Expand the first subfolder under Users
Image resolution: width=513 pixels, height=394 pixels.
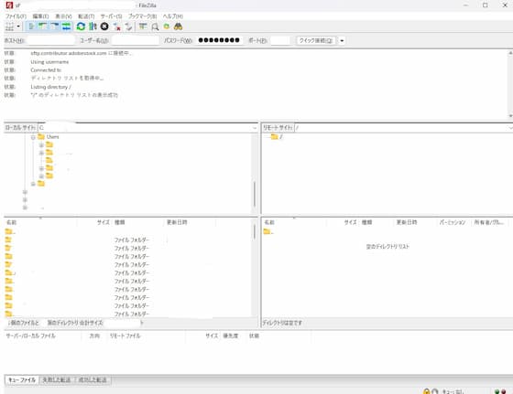coord(41,145)
